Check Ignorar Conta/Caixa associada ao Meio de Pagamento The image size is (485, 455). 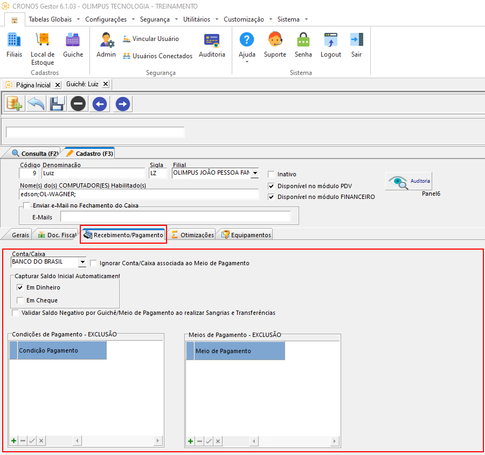[x=93, y=263]
